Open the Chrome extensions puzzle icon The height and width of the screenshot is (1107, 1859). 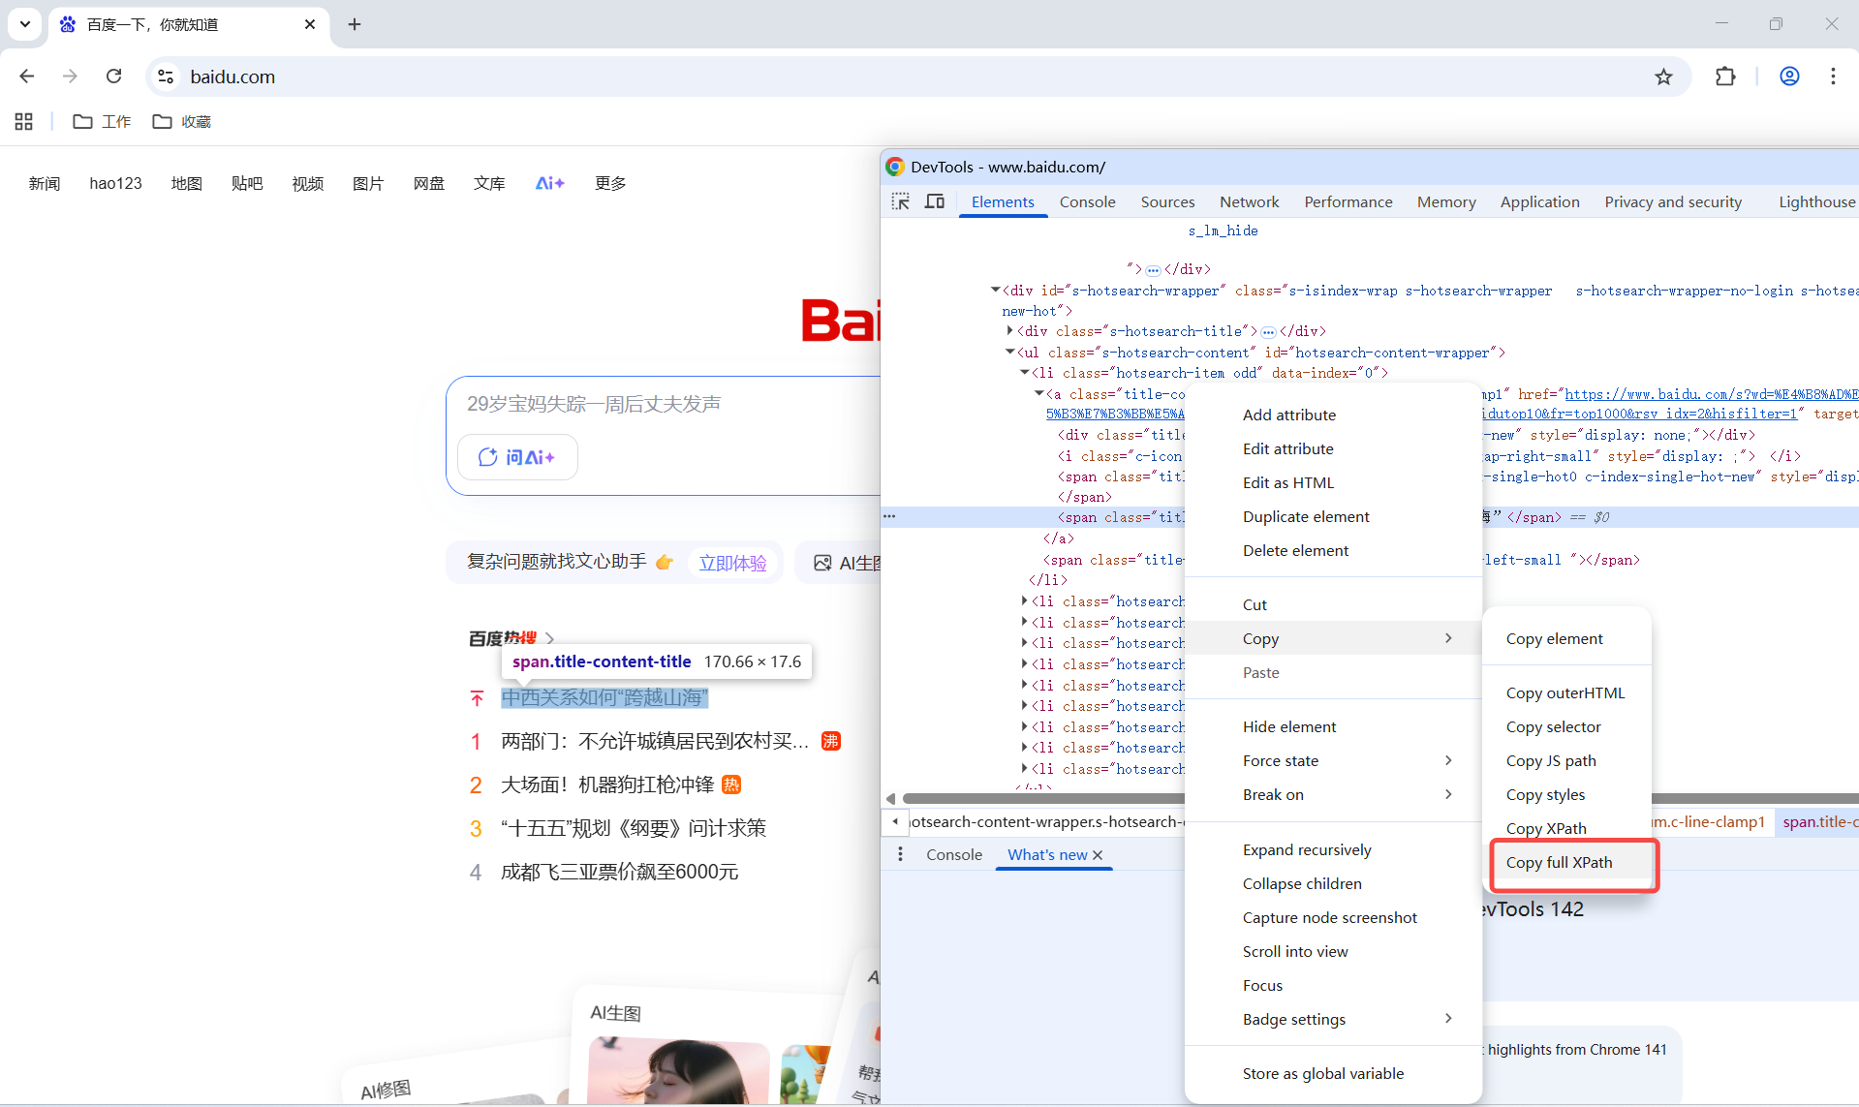click(1725, 77)
